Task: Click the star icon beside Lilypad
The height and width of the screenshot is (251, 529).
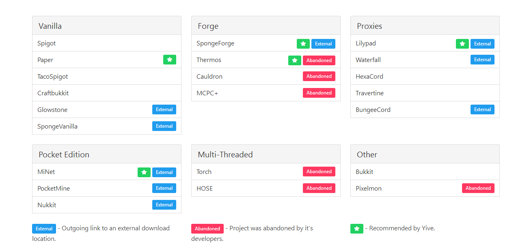Action: (x=462, y=44)
